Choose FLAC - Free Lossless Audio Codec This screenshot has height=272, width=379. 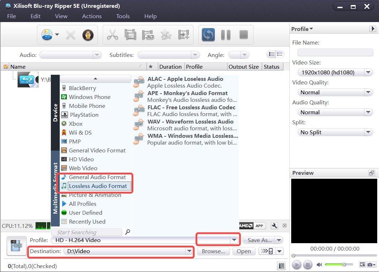(186, 111)
